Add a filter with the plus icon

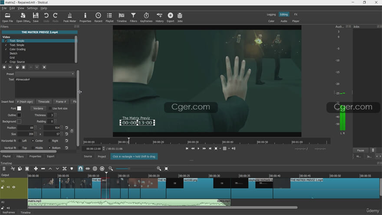pos(4,67)
